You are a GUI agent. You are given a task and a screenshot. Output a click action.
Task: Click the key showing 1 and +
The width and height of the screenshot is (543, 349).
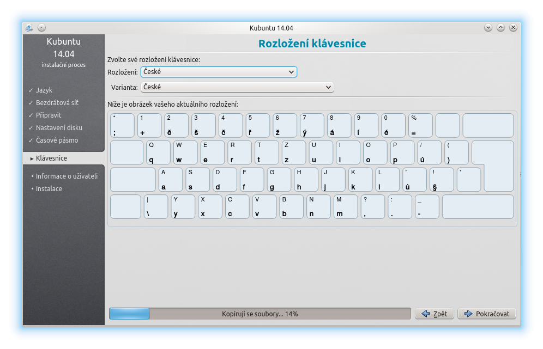(x=149, y=125)
